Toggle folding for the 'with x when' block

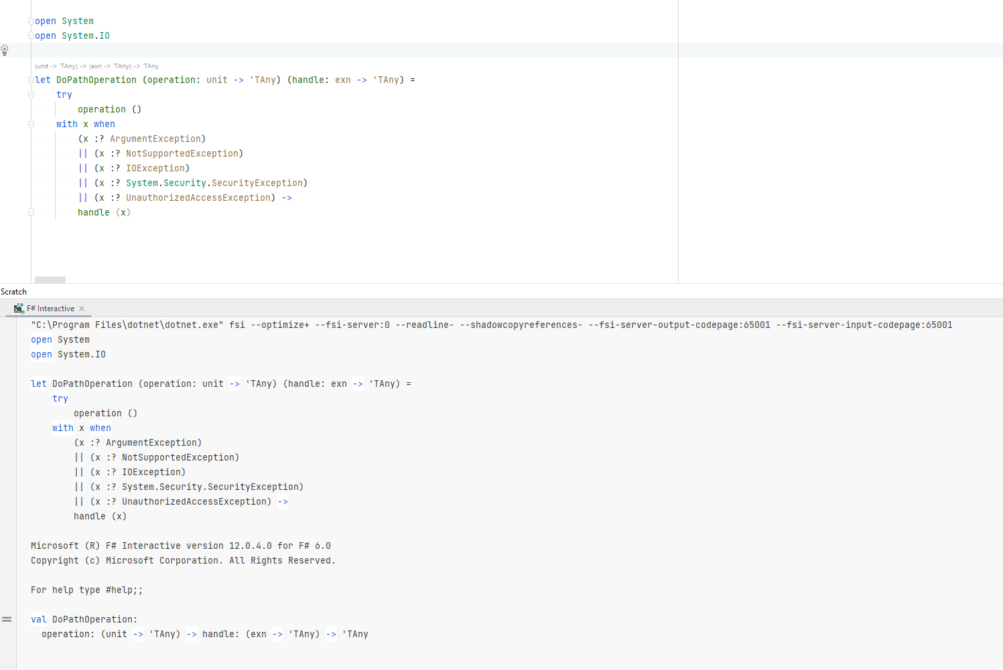31,124
